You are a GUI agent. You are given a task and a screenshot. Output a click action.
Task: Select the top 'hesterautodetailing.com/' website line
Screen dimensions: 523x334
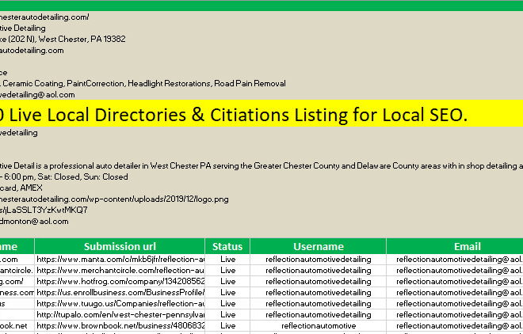[44, 17]
